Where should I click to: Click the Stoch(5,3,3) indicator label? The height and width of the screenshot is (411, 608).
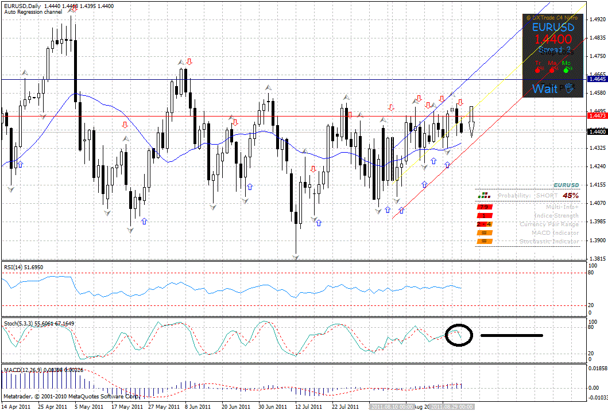(39, 323)
